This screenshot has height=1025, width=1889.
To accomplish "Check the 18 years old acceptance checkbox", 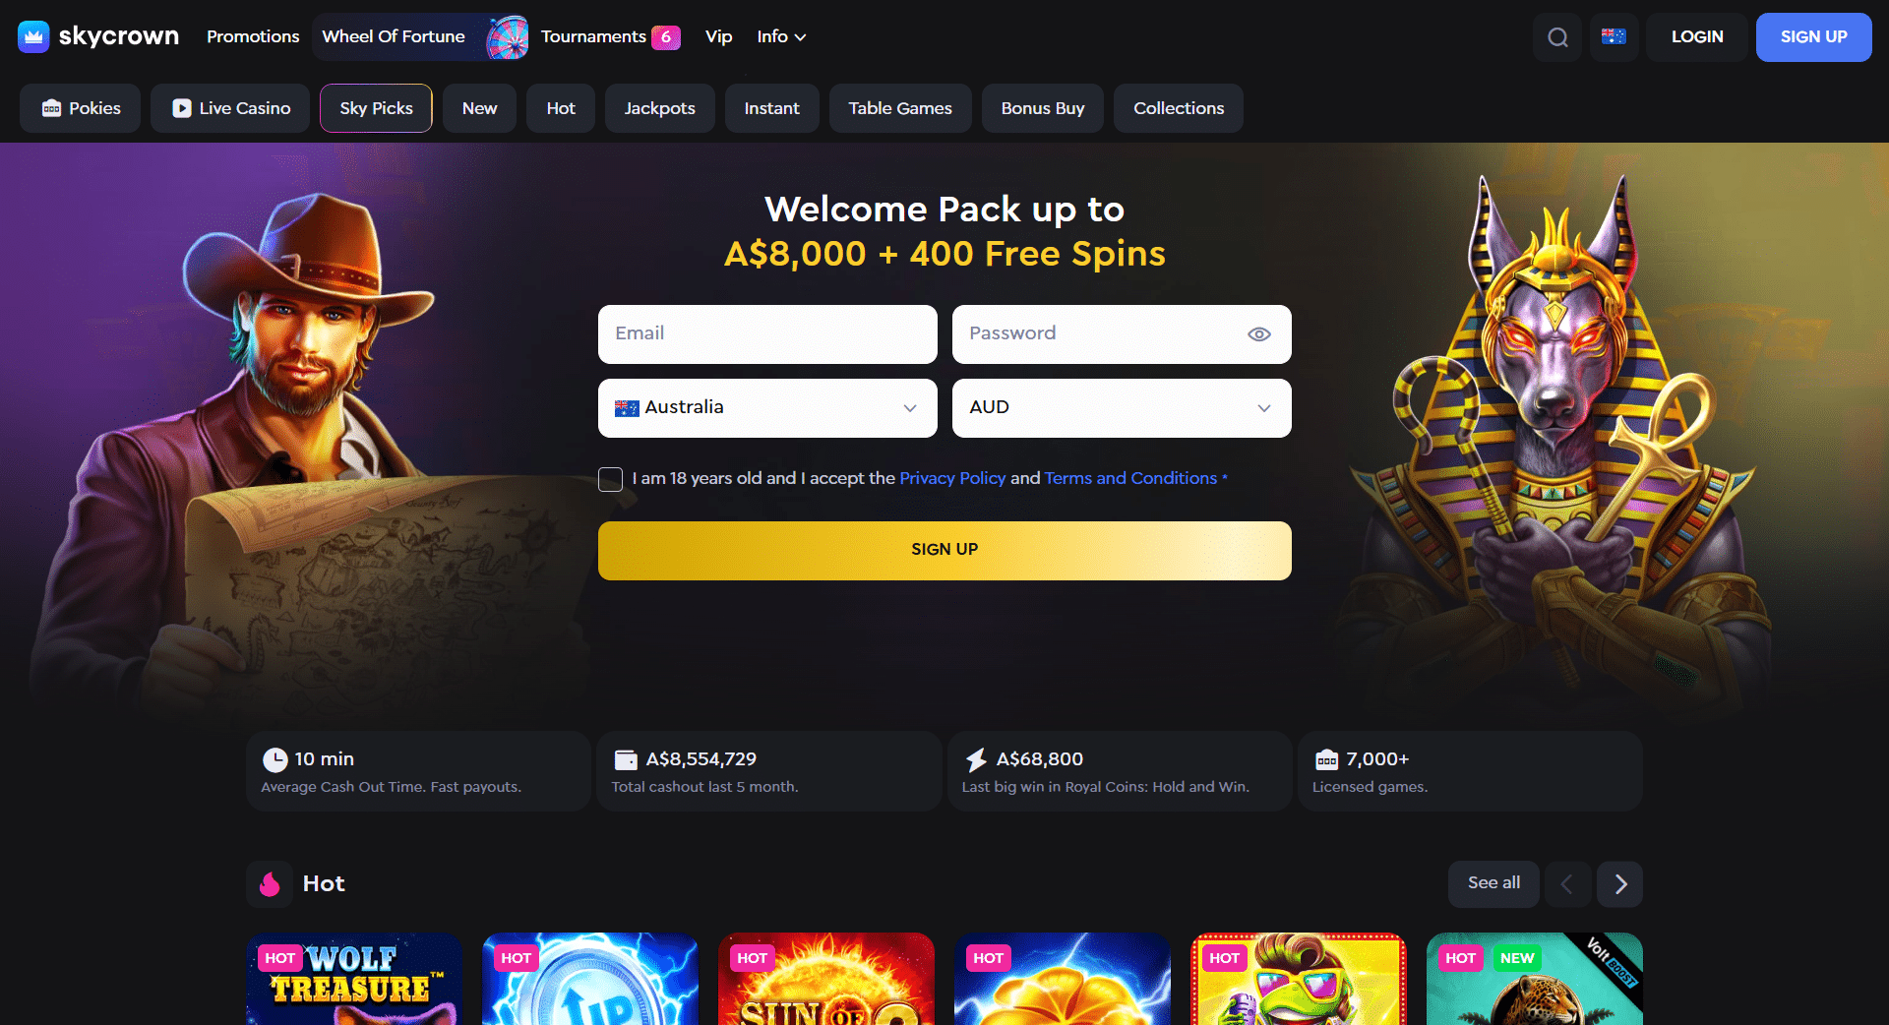I will (610, 479).
